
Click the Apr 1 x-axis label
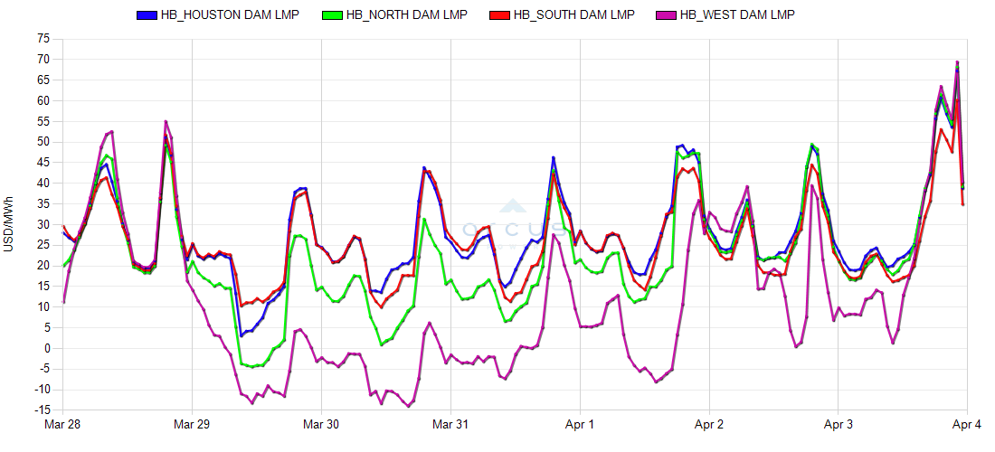580,423
